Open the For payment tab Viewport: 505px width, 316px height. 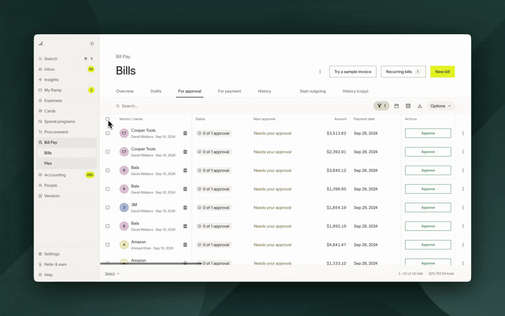coord(229,91)
